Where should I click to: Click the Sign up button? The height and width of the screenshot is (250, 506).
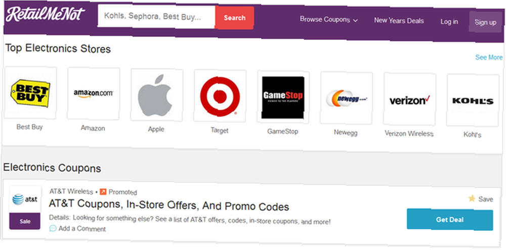pos(485,22)
